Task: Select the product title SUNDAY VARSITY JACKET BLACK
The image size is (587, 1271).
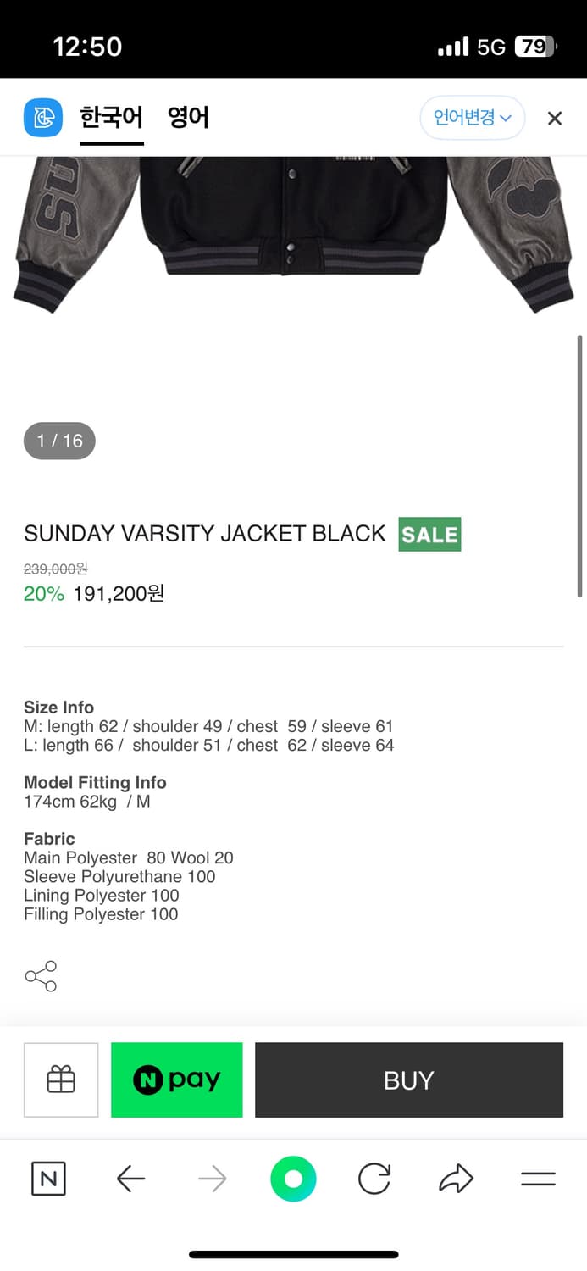Action: click(203, 534)
